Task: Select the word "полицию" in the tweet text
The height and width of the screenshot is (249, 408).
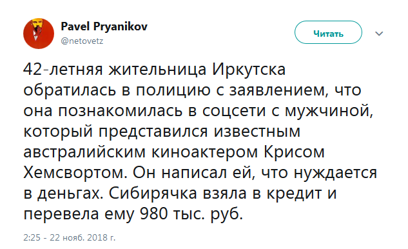Action: [x=173, y=90]
